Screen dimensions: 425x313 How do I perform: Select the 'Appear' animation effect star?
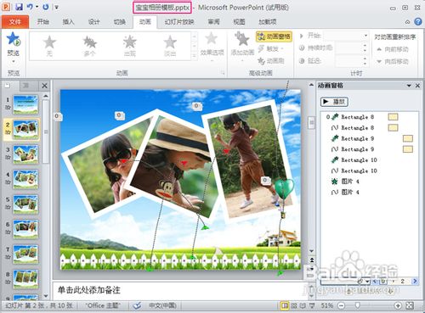point(130,42)
